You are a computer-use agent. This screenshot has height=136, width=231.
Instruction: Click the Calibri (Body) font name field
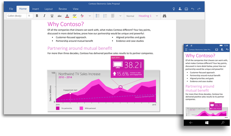(16, 16)
